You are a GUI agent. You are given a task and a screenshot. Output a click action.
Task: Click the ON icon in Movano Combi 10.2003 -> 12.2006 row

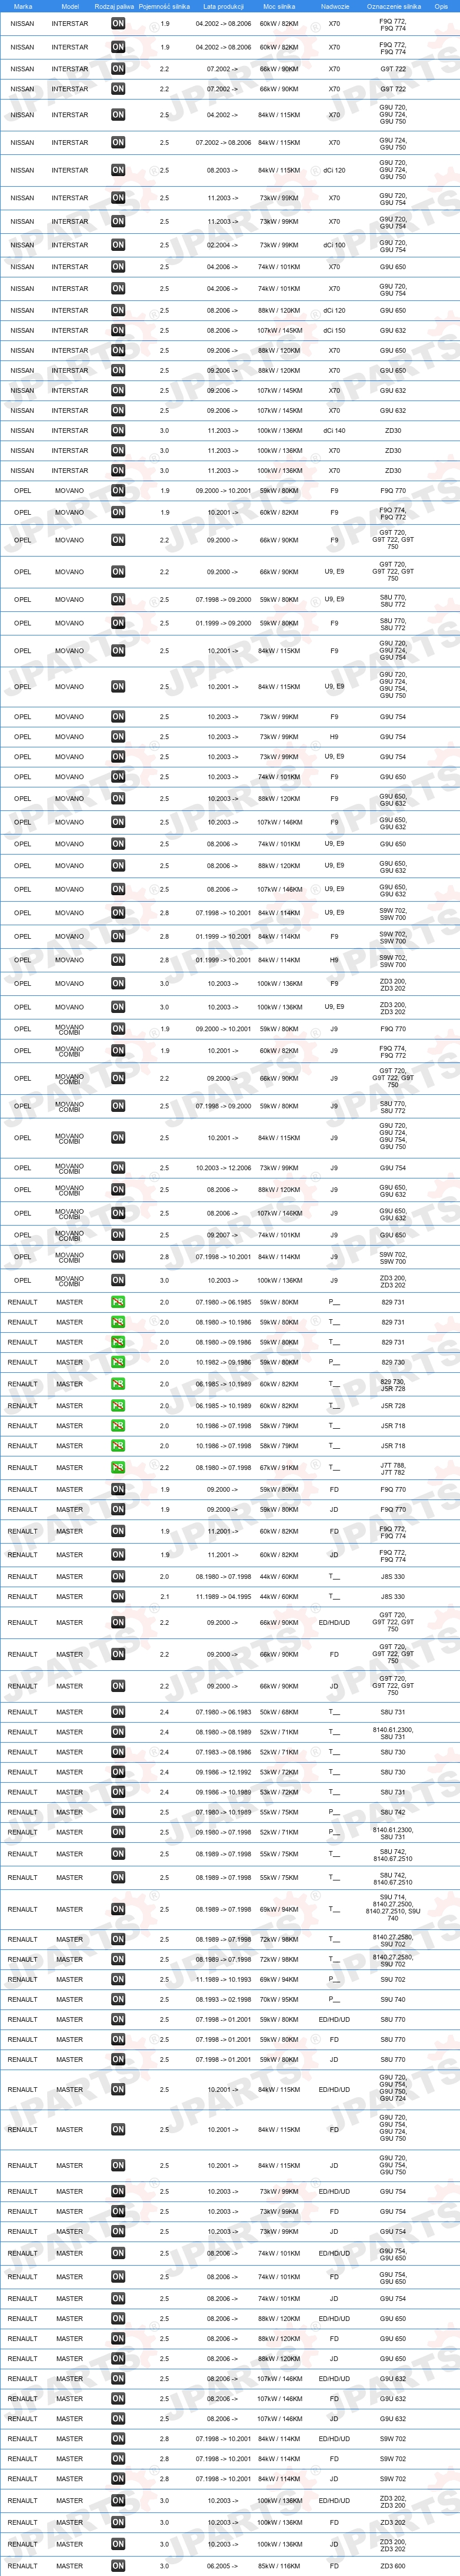pyautogui.click(x=118, y=1168)
